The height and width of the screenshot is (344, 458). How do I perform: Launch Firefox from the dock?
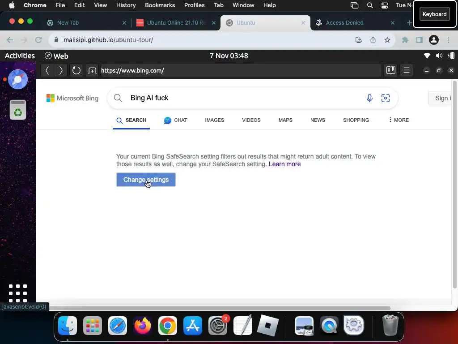click(143, 326)
